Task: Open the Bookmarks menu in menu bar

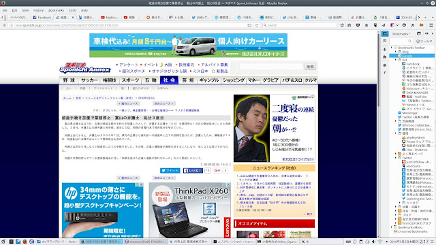Action: coord(56,10)
